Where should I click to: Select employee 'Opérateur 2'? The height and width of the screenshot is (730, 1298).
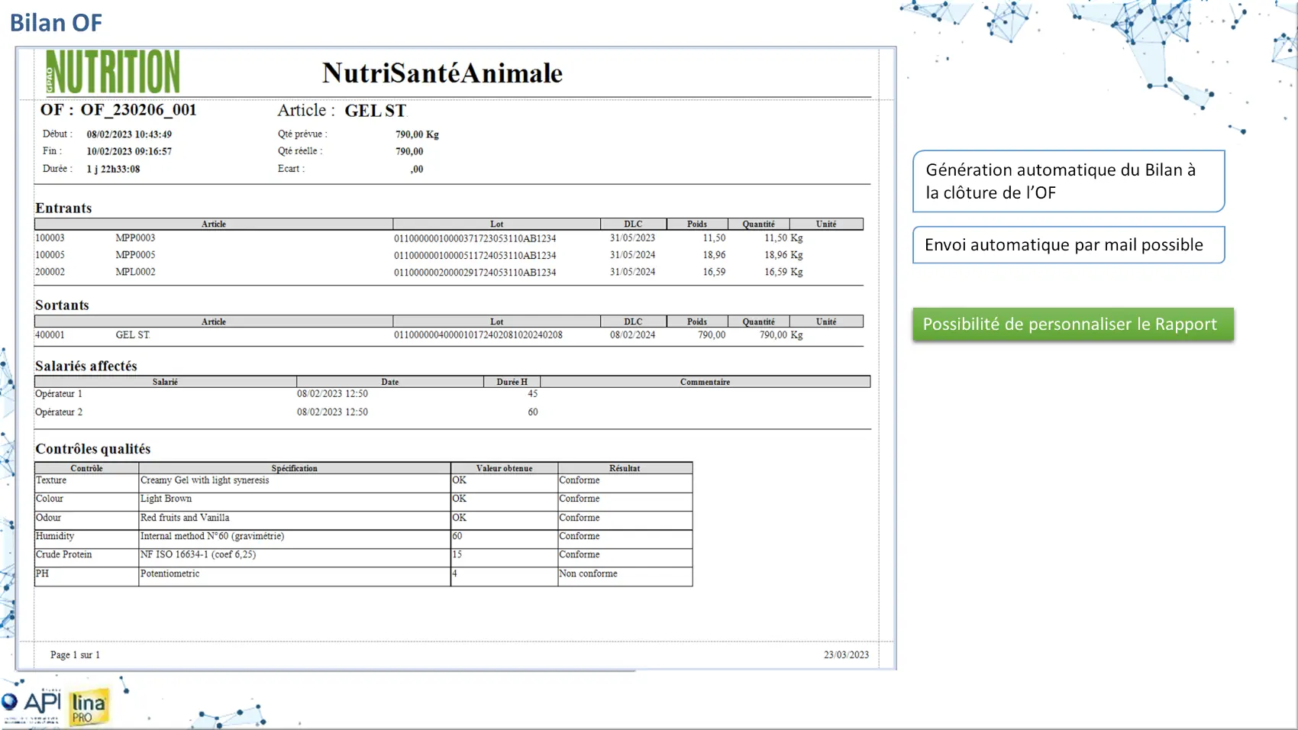point(59,412)
